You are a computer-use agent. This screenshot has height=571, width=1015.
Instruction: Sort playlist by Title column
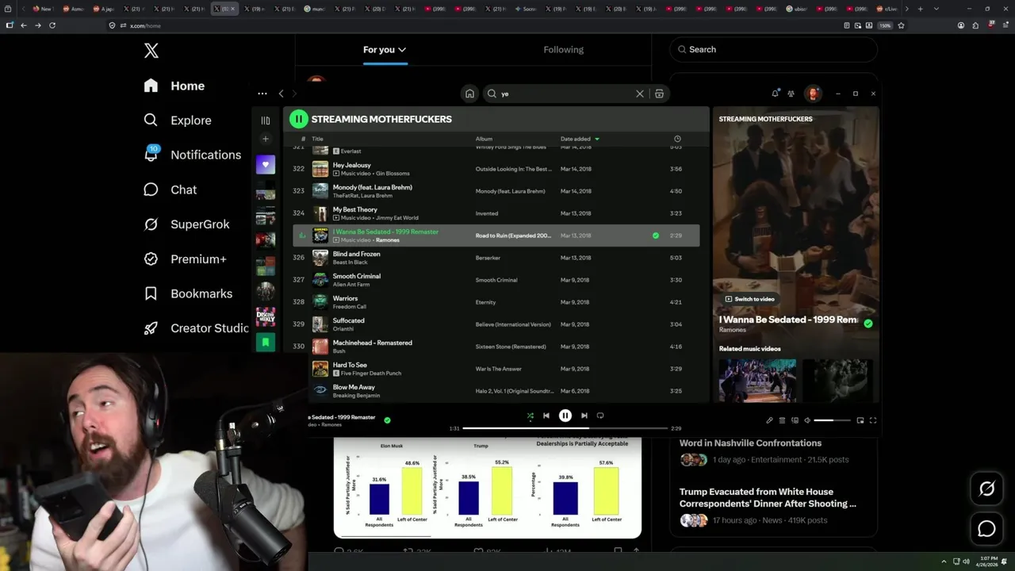point(317,139)
